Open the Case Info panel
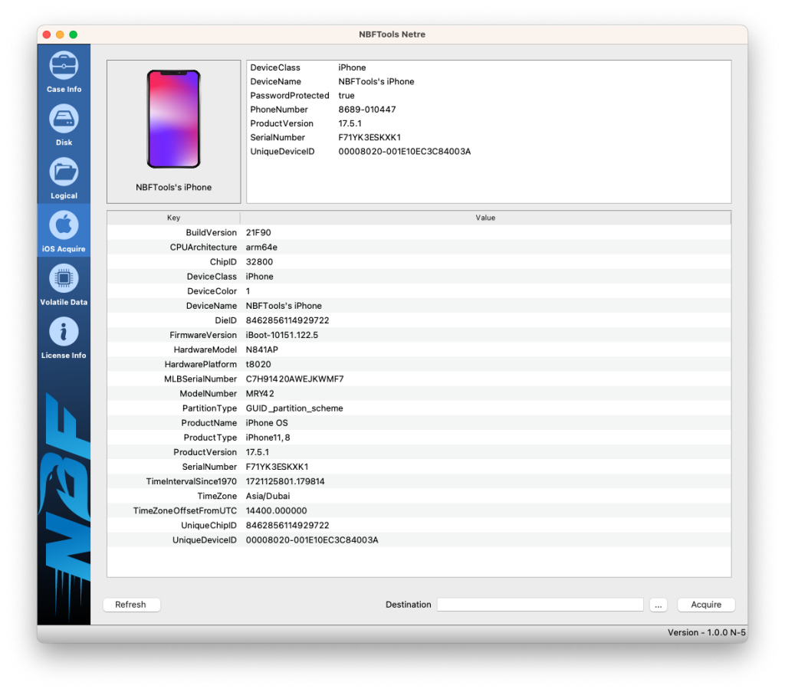This screenshot has height=692, width=785. [x=64, y=71]
